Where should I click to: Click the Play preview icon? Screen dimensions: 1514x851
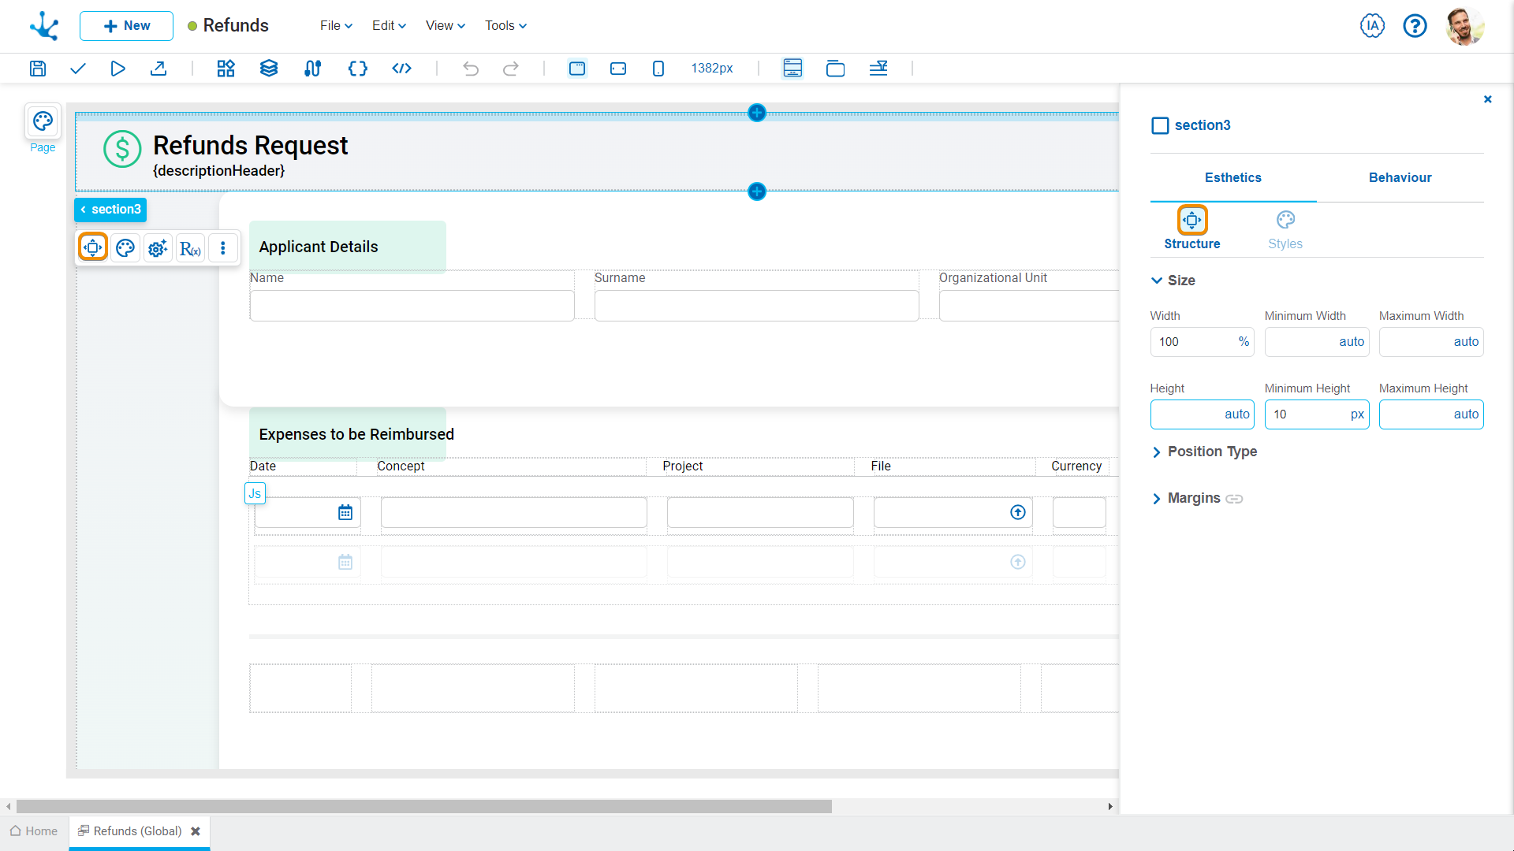tap(117, 69)
